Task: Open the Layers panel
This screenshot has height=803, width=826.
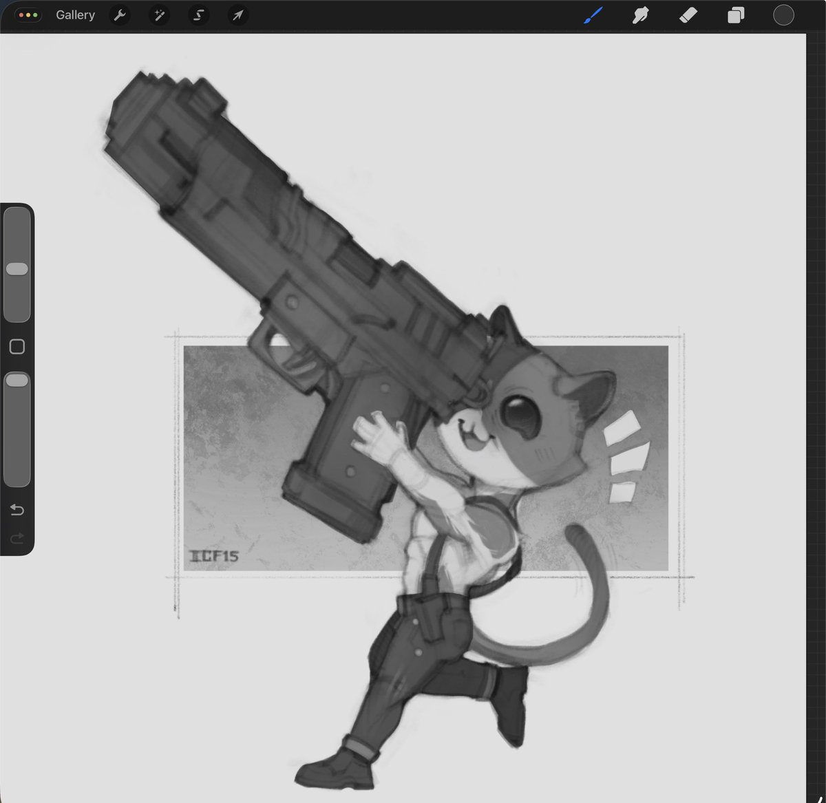Action: (x=736, y=15)
